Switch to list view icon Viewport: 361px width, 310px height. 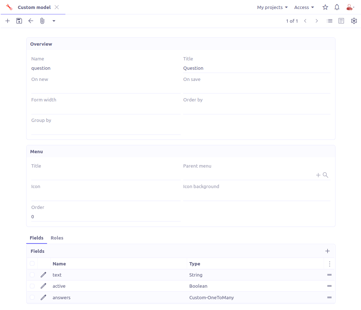[x=329, y=21]
